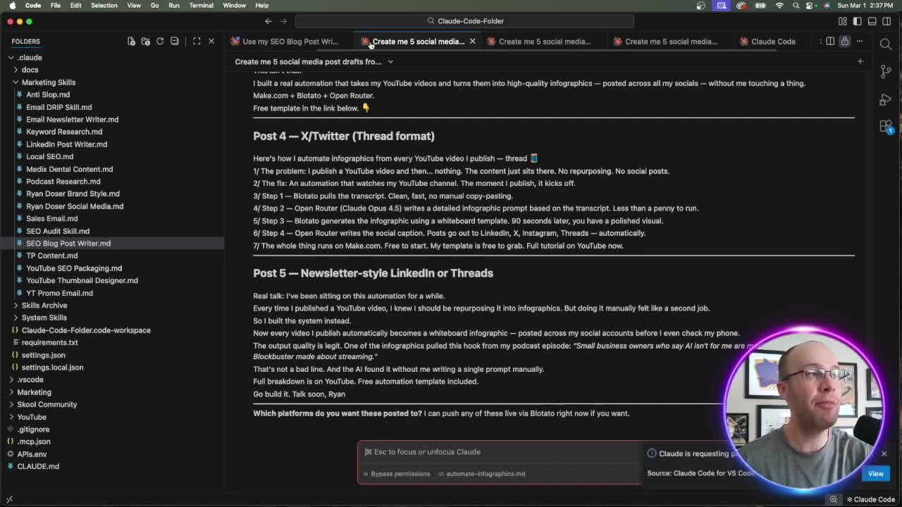
Task: Close the active 'Create me 5 social media' tab
Action: coord(472,42)
